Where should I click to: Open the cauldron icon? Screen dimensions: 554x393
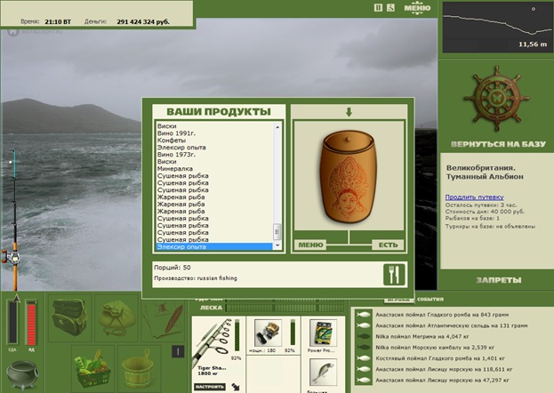point(23,374)
